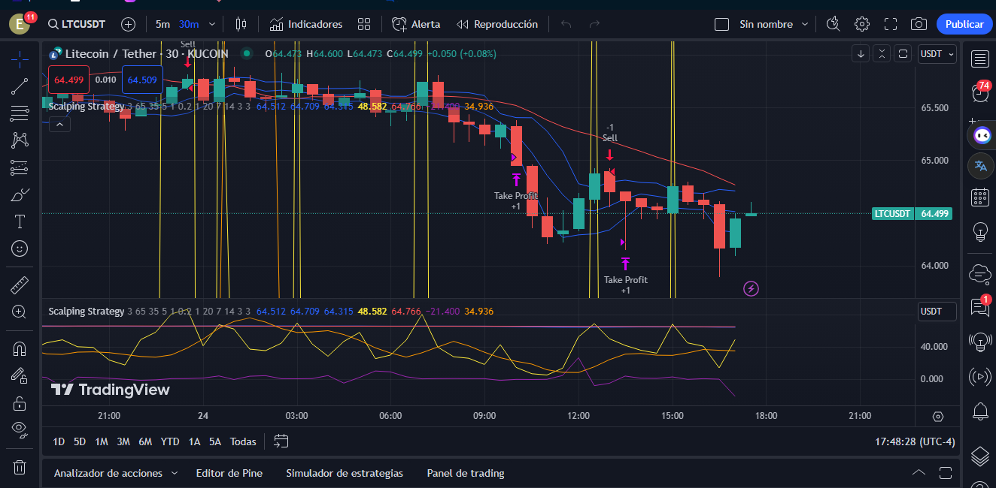Start Reproducción bar replay
This screenshot has width=996, height=488.
coord(497,24)
